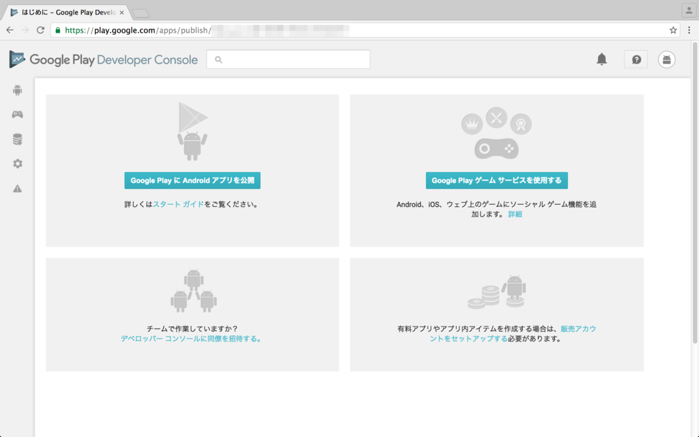Focus the console search input field
Viewport: 699px width, 437px height.
294,59
